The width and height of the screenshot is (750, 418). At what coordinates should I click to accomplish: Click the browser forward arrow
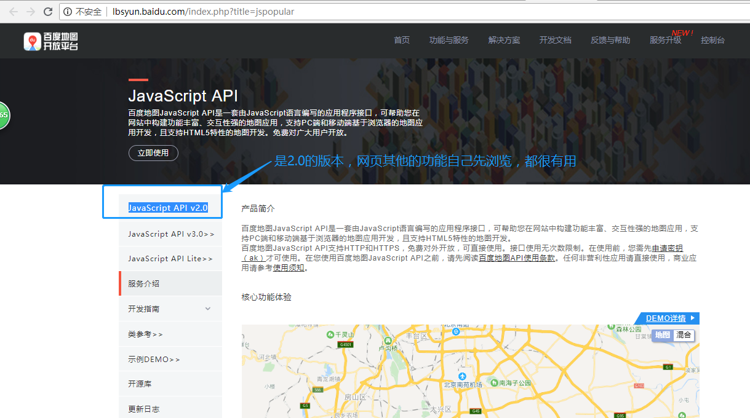[31, 12]
